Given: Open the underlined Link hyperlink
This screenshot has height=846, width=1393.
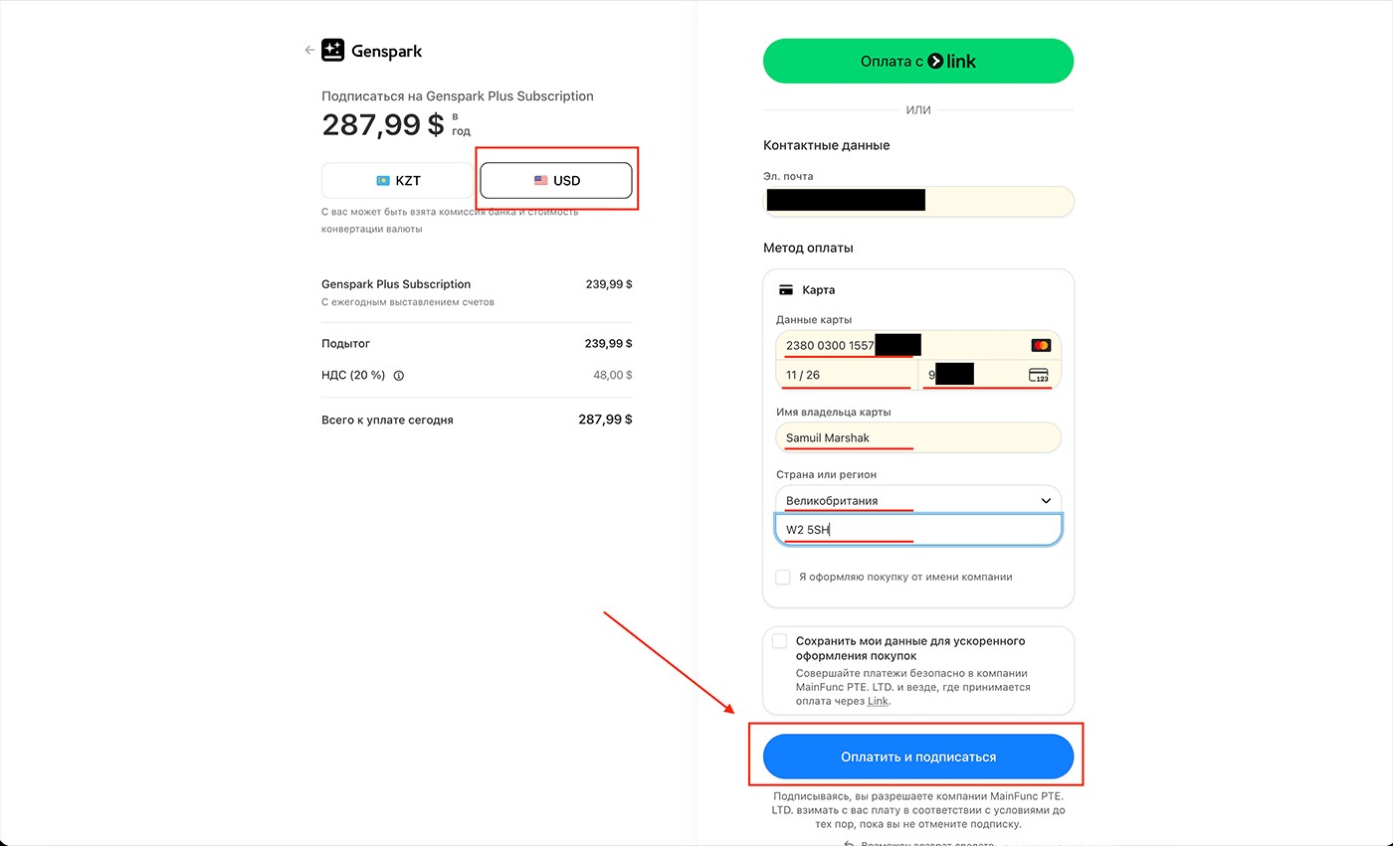Looking at the screenshot, I should coord(877,701).
